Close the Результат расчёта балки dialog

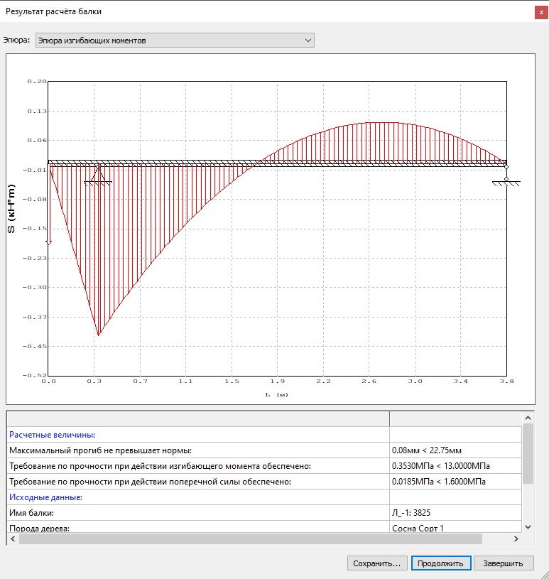[541, 12]
